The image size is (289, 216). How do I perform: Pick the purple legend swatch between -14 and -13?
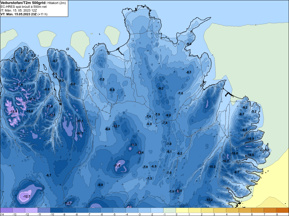(x=6, y=210)
